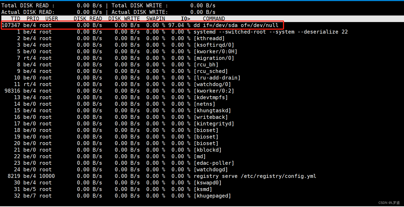
Task: Click the [rcu_sched] process
Action: point(211,71)
